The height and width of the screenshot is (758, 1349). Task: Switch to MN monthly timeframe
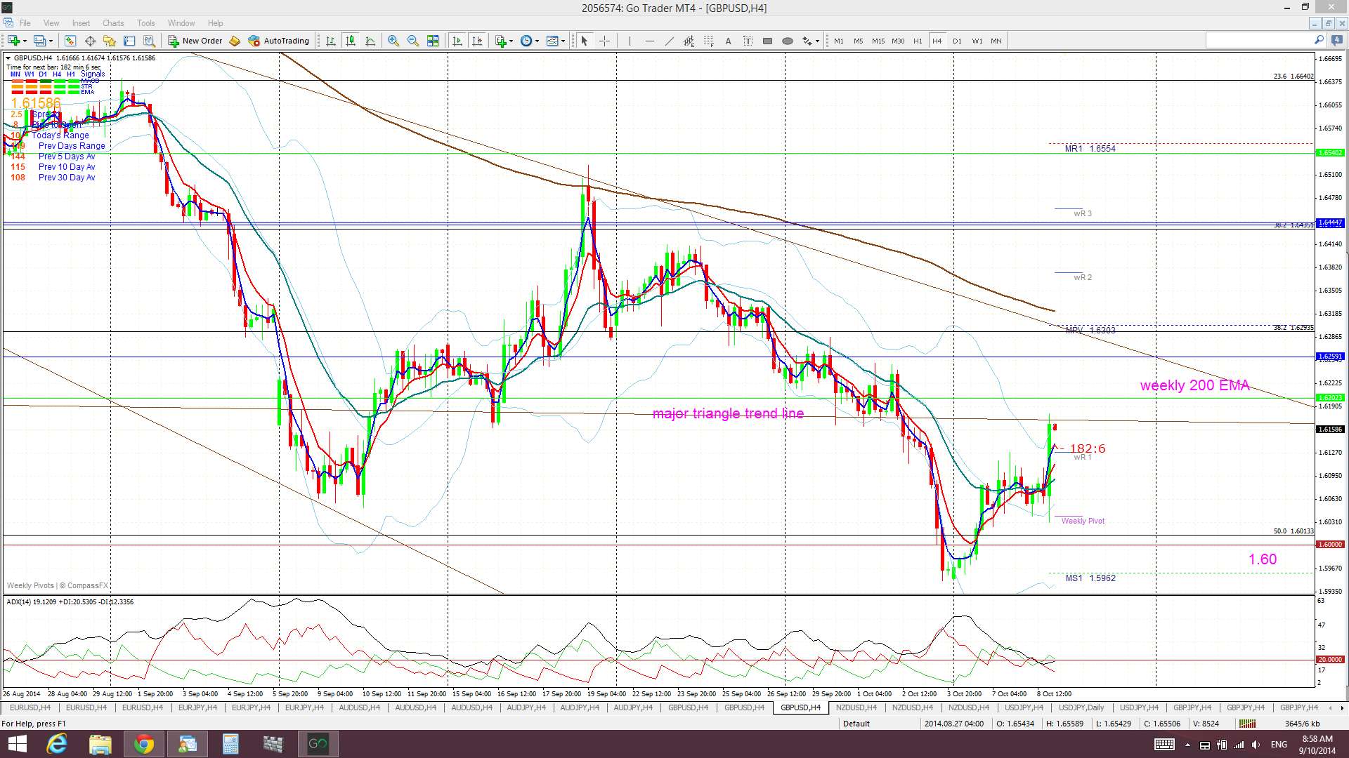click(996, 41)
